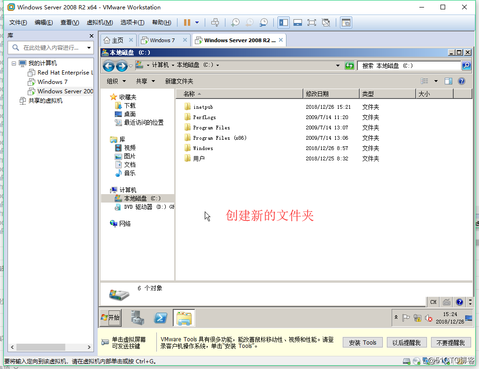
Task: Select Windows 7 VM in library tree
Action: click(47, 82)
